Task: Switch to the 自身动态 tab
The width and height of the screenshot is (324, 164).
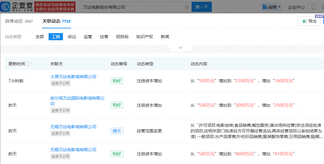Action: pyautogui.click(x=19, y=21)
